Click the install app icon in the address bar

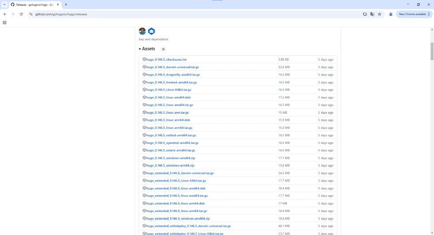point(365,14)
